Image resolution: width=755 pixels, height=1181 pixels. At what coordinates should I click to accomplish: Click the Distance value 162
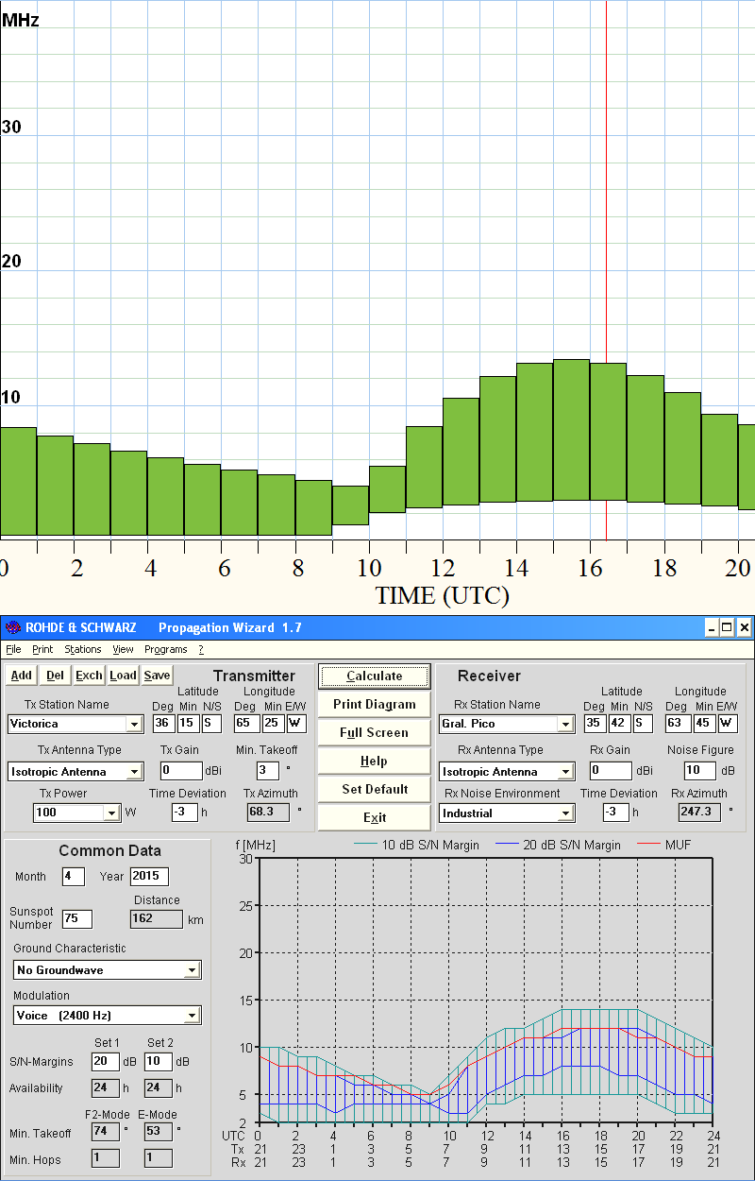click(x=157, y=918)
